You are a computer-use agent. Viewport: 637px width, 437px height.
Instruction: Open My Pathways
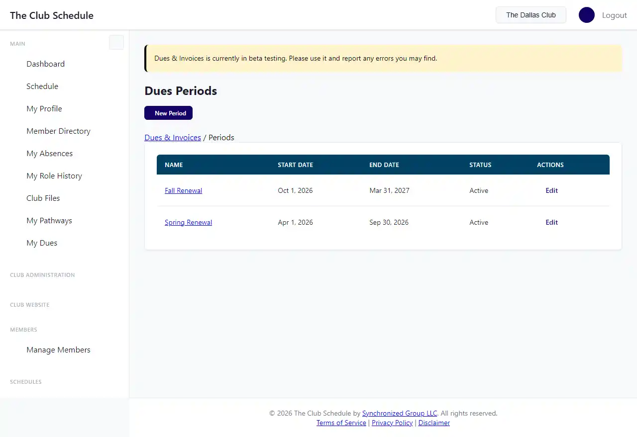(49, 220)
